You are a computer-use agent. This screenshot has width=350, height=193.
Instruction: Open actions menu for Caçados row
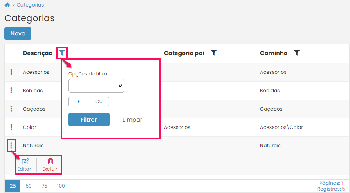[11, 109]
